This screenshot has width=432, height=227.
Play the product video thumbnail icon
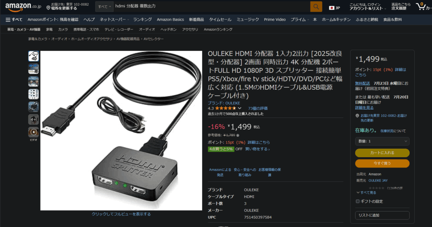pyautogui.click(x=33, y=132)
